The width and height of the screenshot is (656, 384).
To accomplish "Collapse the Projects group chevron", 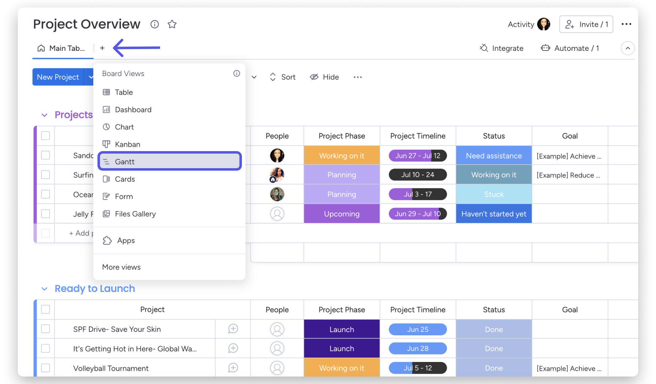I will click(44, 115).
